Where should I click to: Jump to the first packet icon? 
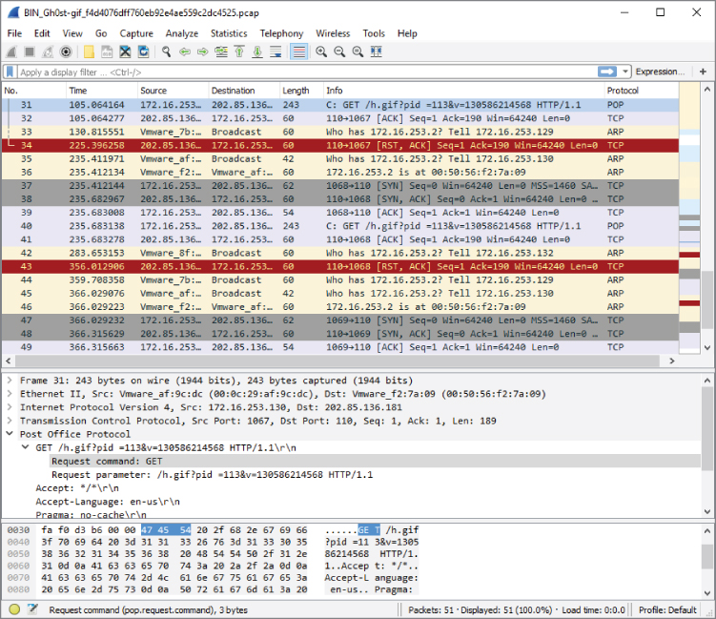(x=239, y=52)
